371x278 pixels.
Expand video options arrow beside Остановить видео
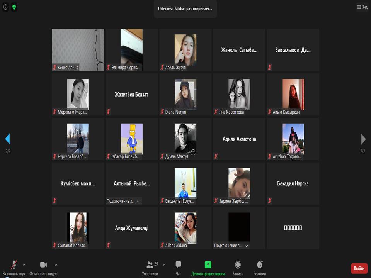(x=56, y=265)
